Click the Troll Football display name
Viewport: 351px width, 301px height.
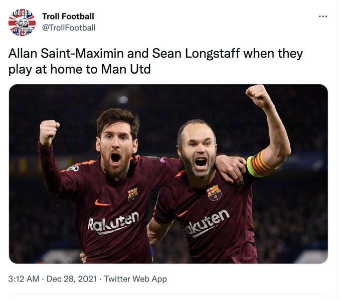pyautogui.click(x=68, y=17)
